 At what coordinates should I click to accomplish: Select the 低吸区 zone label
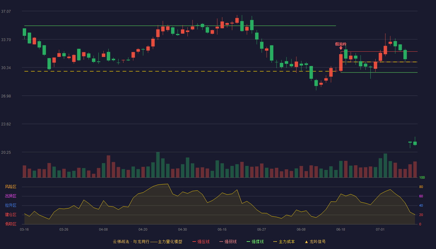tap(11, 224)
